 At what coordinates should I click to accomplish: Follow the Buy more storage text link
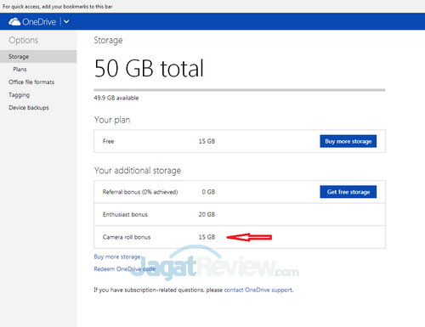pyautogui.click(x=117, y=257)
